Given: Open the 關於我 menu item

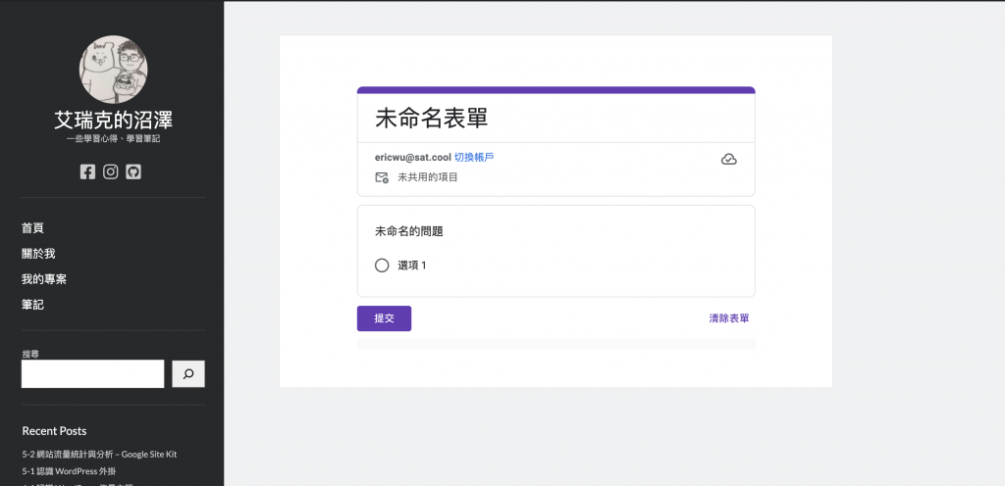Looking at the screenshot, I should 38,254.
